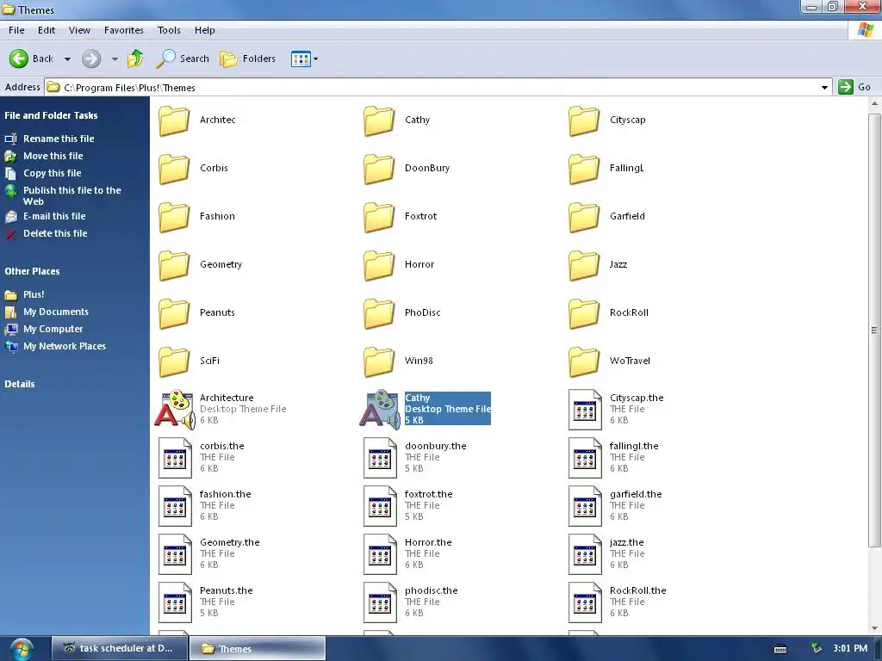Expand the Details section
The height and width of the screenshot is (661, 882).
tap(20, 384)
